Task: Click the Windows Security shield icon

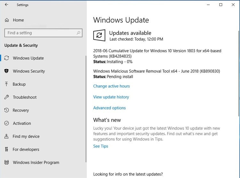Action: pyautogui.click(x=6, y=71)
